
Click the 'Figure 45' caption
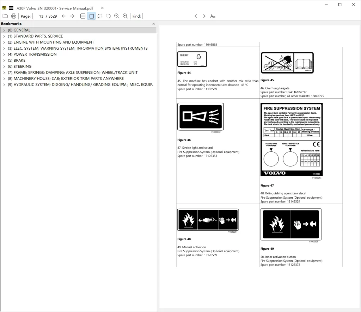tap(267, 80)
